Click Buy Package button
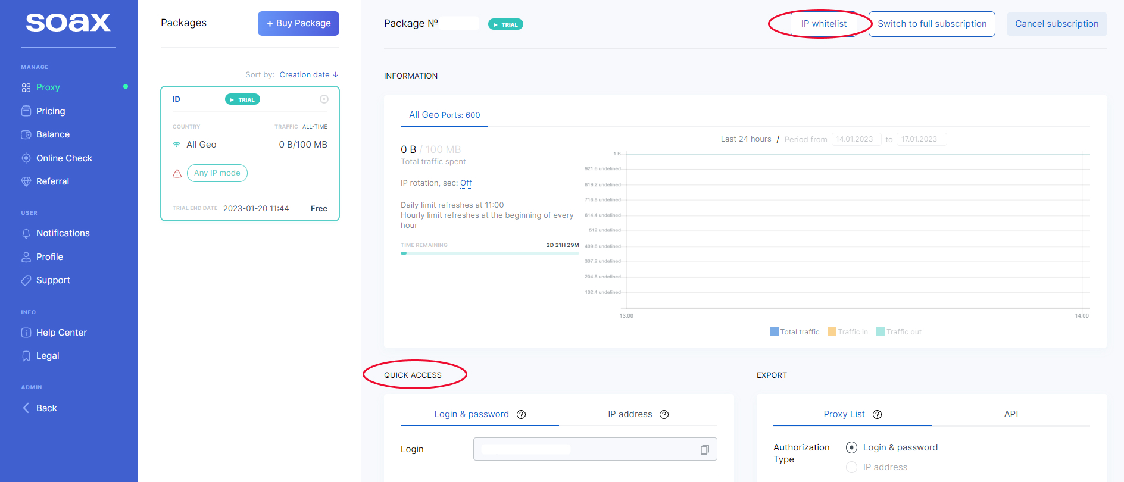 [298, 23]
